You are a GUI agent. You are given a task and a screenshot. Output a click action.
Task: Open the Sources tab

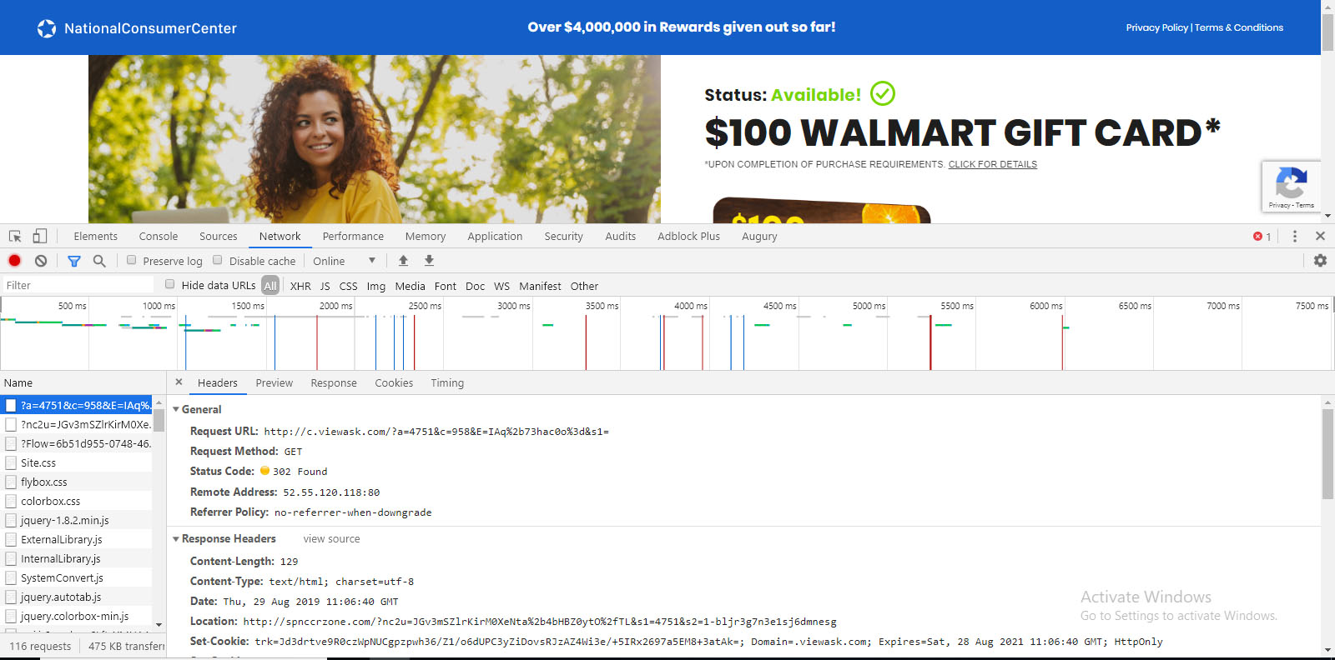pyautogui.click(x=219, y=237)
